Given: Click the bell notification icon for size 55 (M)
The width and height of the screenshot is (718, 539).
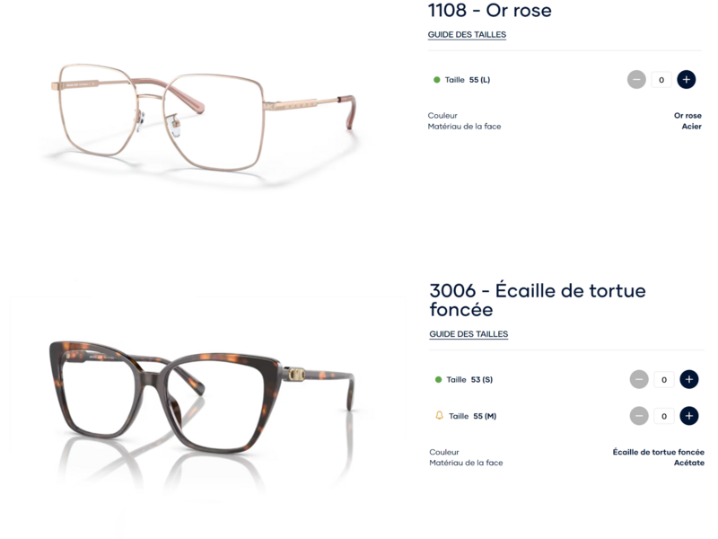Looking at the screenshot, I should pos(439,416).
